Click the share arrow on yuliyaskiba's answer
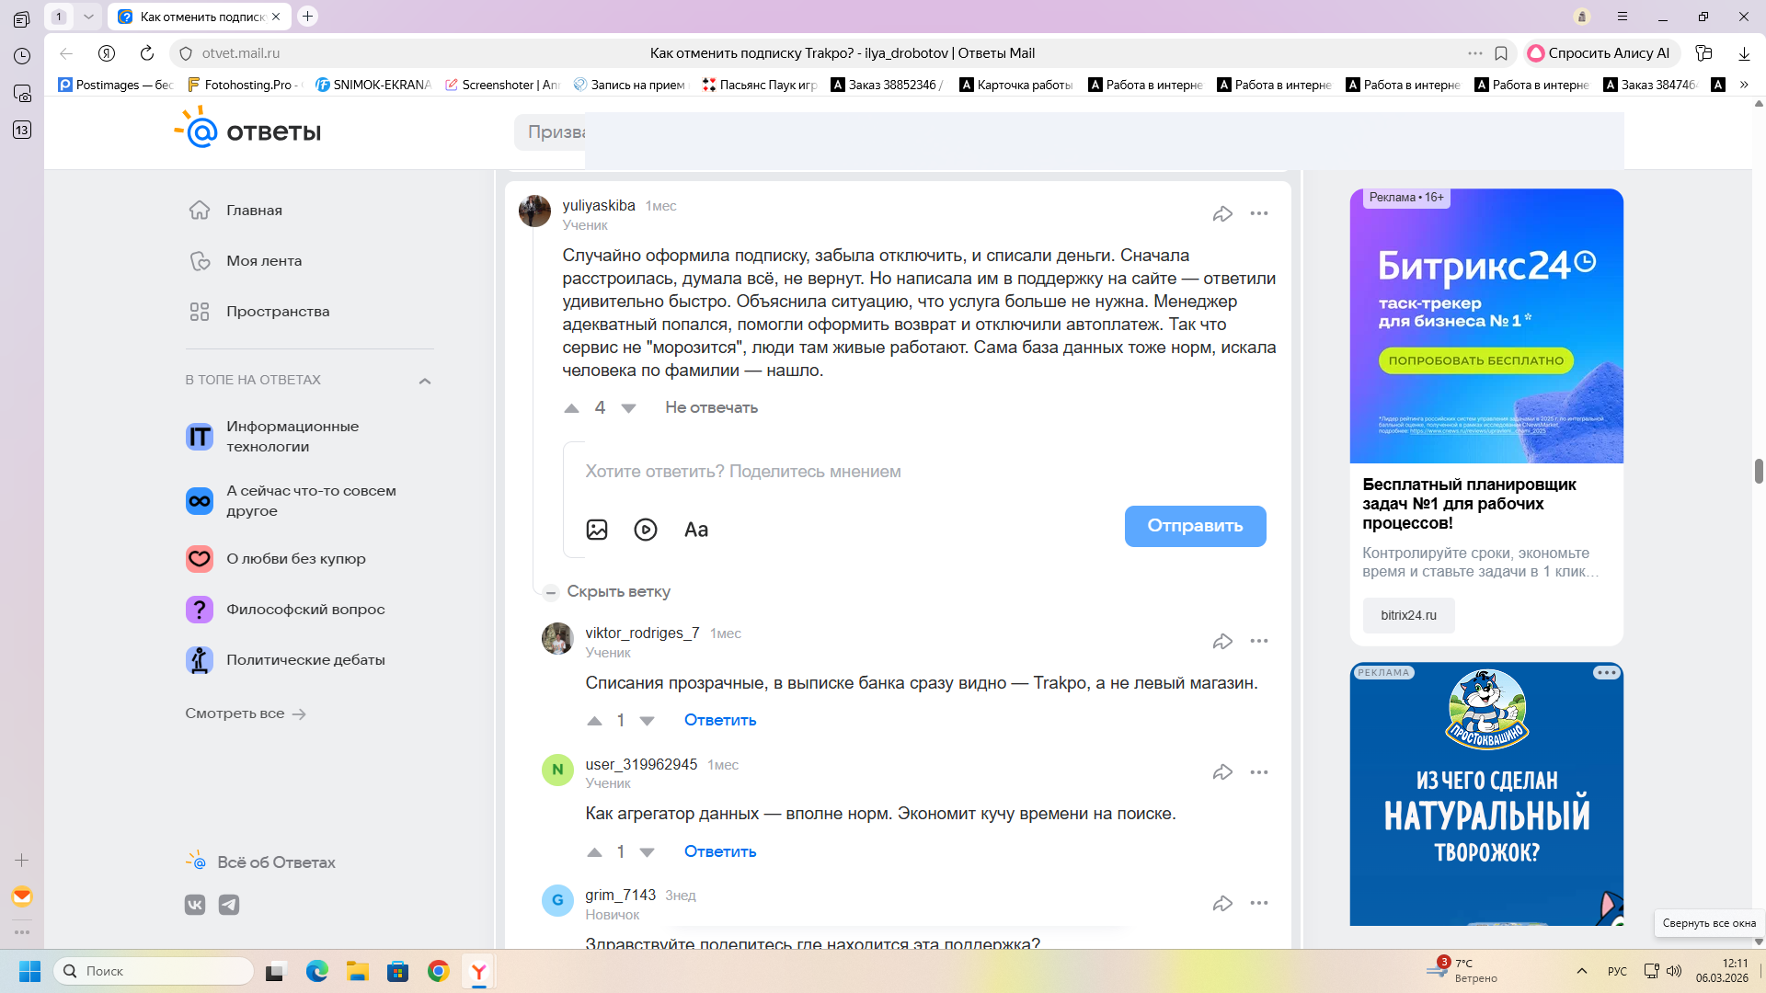 [1221, 214]
